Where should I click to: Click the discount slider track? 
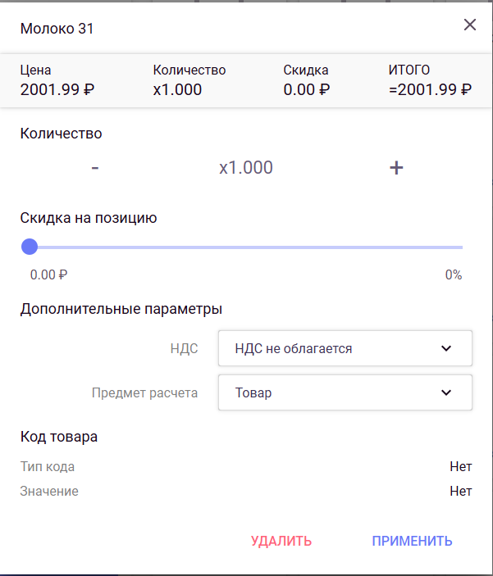pos(246,247)
